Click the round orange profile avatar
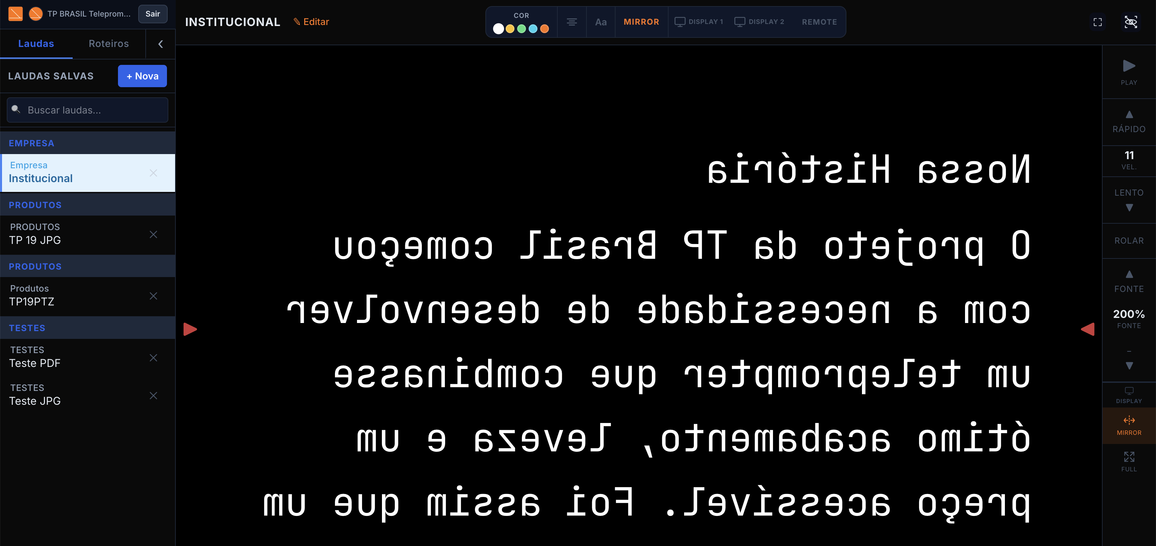 pos(36,14)
